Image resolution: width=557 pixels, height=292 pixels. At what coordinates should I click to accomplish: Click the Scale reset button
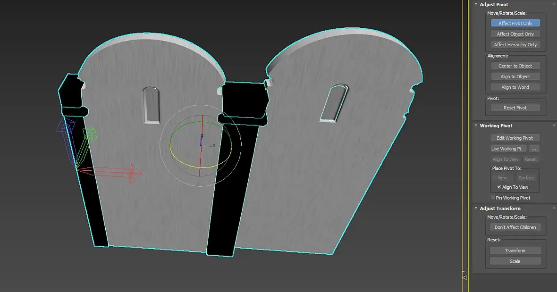pyautogui.click(x=515, y=261)
